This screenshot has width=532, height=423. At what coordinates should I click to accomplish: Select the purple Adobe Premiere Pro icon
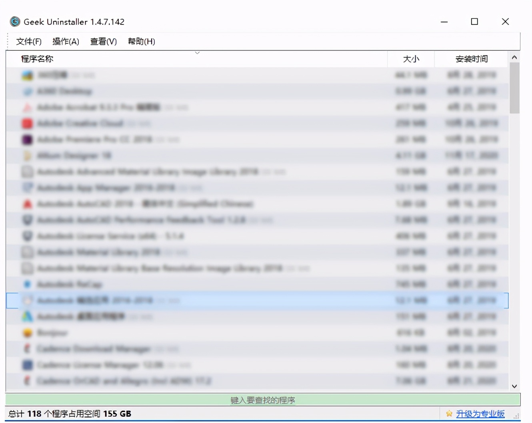(27, 139)
